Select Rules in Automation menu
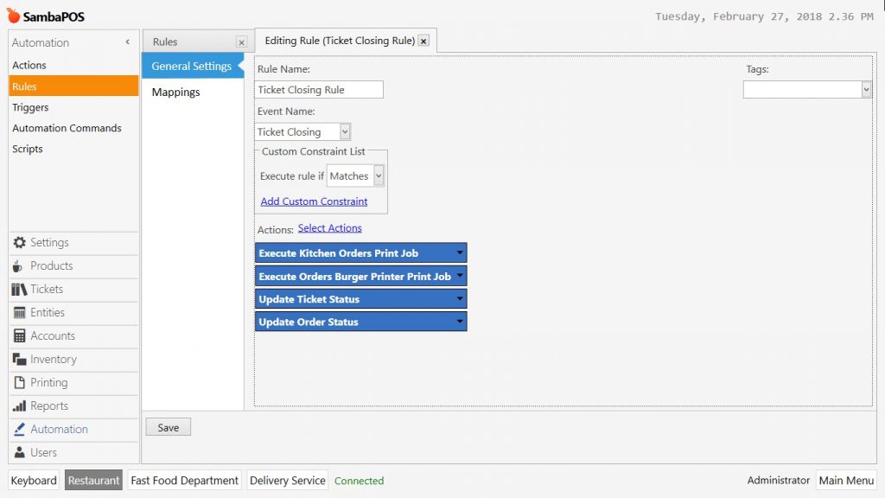 point(73,86)
